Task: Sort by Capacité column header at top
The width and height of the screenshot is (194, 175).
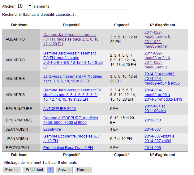Action: point(122,25)
